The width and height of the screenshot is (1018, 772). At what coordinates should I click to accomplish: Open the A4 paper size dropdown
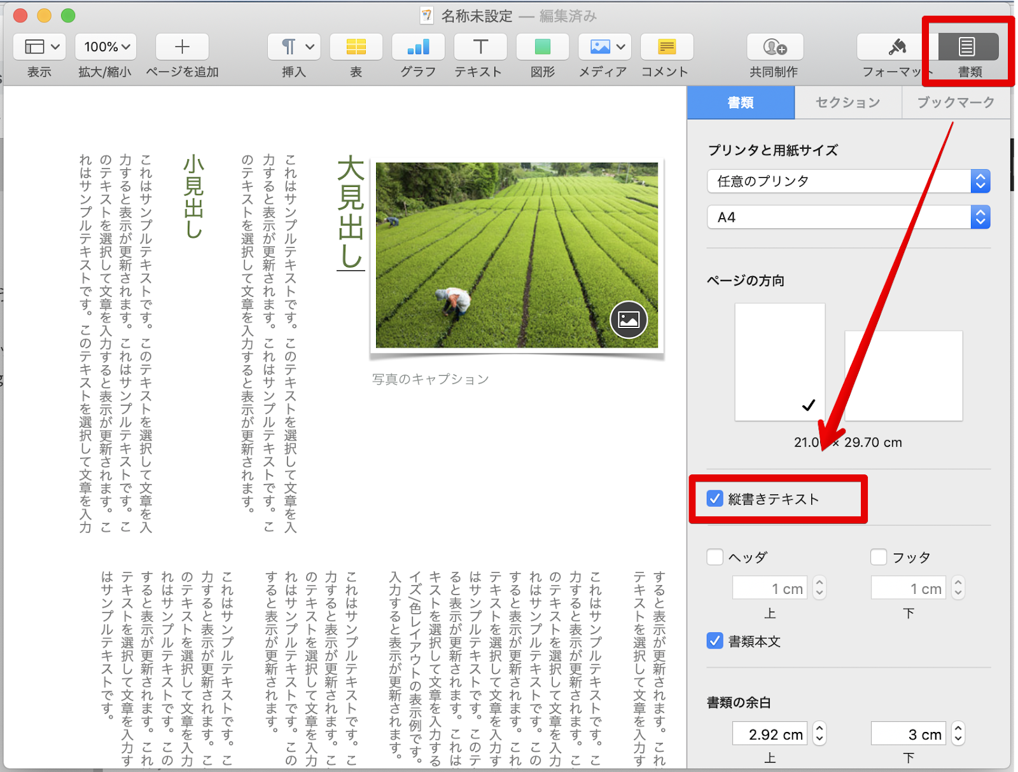[849, 217]
